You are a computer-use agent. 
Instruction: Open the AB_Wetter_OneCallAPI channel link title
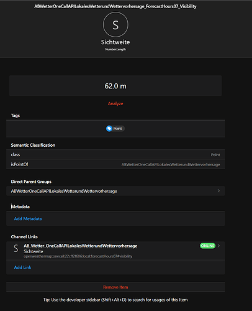click(81, 246)
